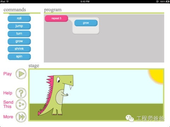Screen dimensions: 170x127
Task: Tap the More fast-forward icon
Action: click(x=21, y=117)
